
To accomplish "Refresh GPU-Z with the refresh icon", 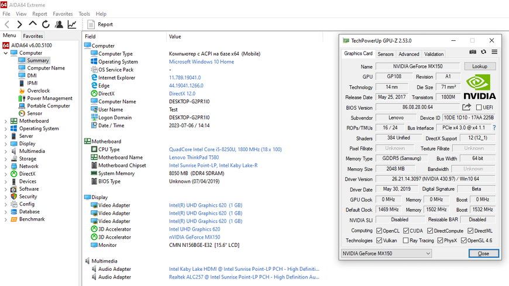I will point(483,52).
